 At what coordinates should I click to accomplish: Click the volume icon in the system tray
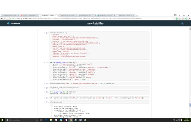[179, 120]
